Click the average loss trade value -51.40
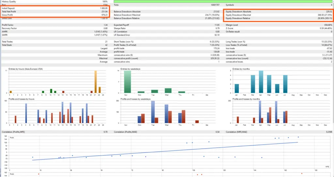Image resolution: width=334 pixels, height=177 pixels. 329,52
